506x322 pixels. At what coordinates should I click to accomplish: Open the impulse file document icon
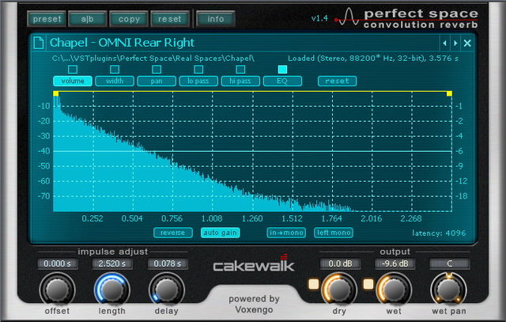(39, 43)
